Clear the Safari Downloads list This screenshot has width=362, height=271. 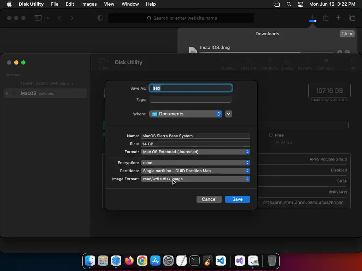click(347, 34)
